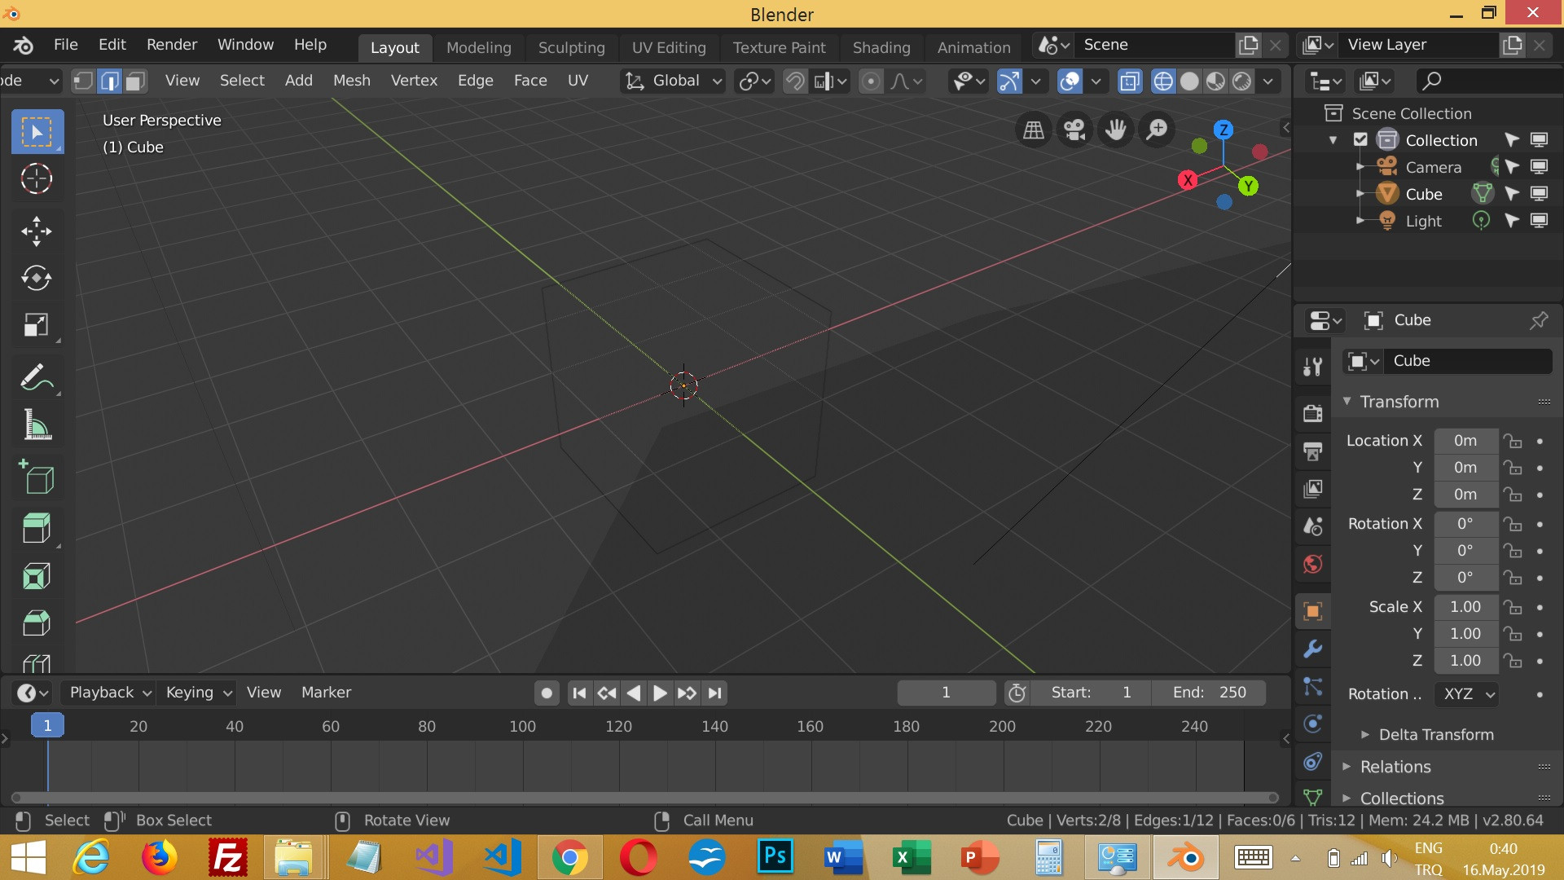Click the Location X value field

tap(1466, 440)
